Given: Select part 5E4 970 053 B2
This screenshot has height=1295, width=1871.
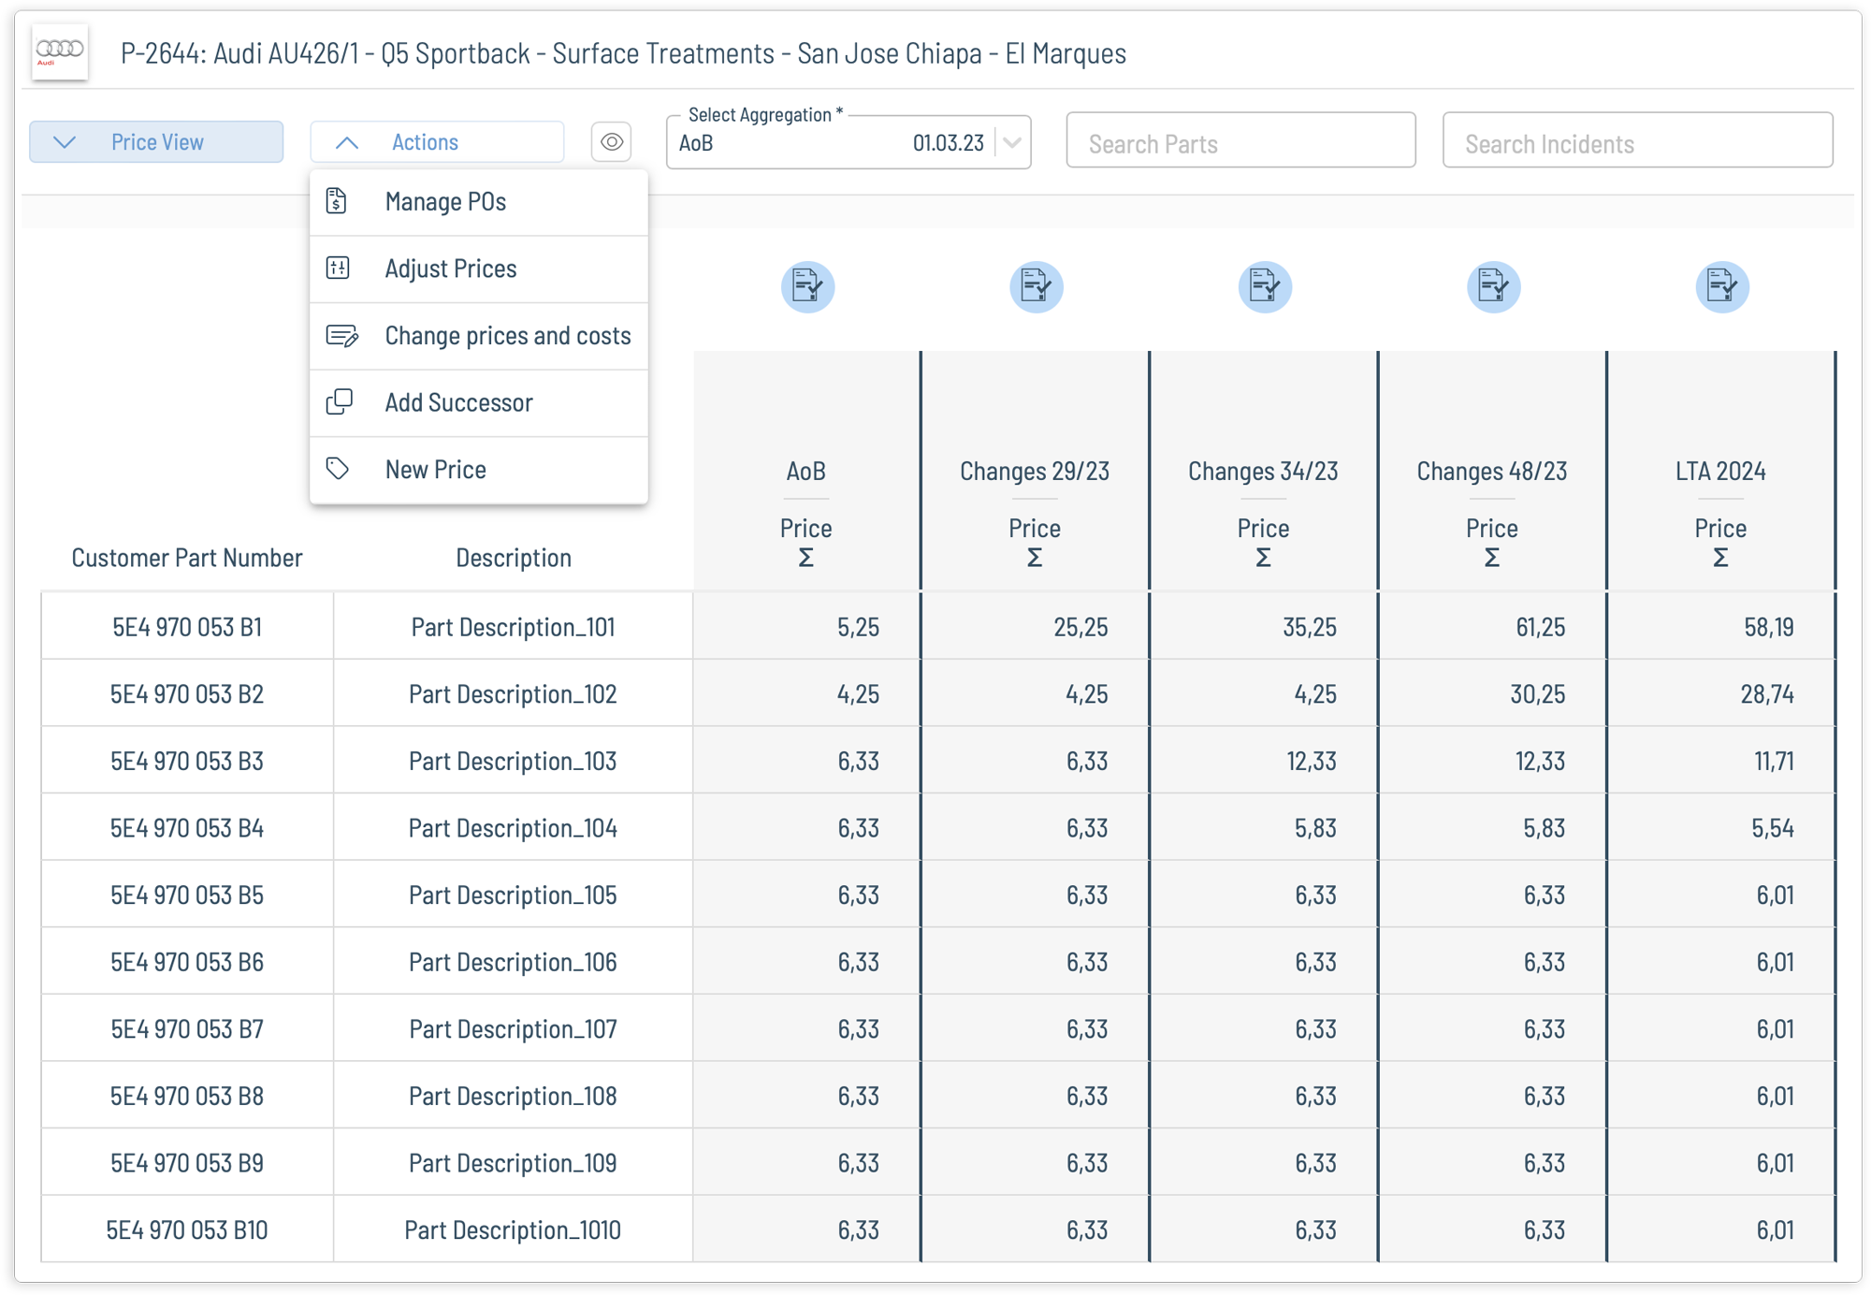Looking at the screenshot, I should 187,694.
